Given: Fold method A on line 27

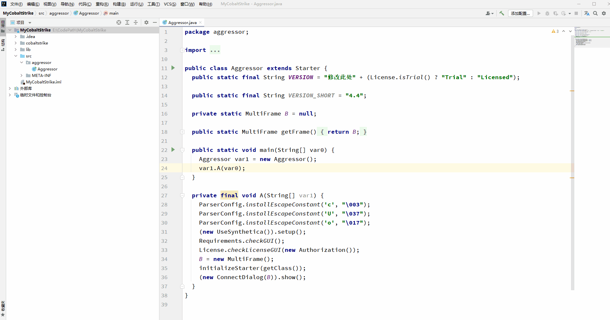Looking at the screenshot, I should click(182, 195).
